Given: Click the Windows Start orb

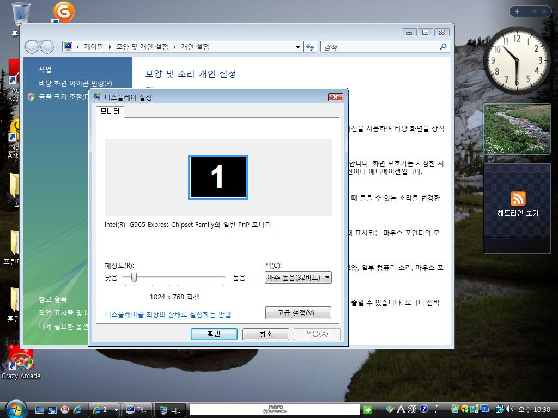Looking at the screenshot, I should (x=15, y=409).
